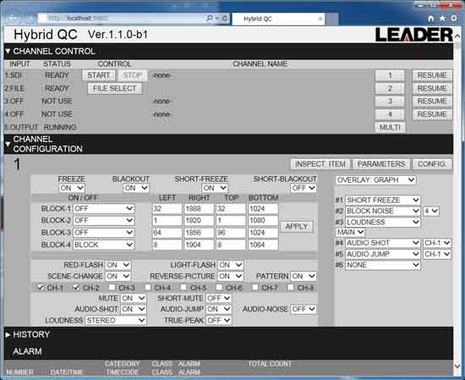This screenshot has width=465, height=380.
Task: Open the BLOCK-4 mode dropdown
Action: [104, 245]
